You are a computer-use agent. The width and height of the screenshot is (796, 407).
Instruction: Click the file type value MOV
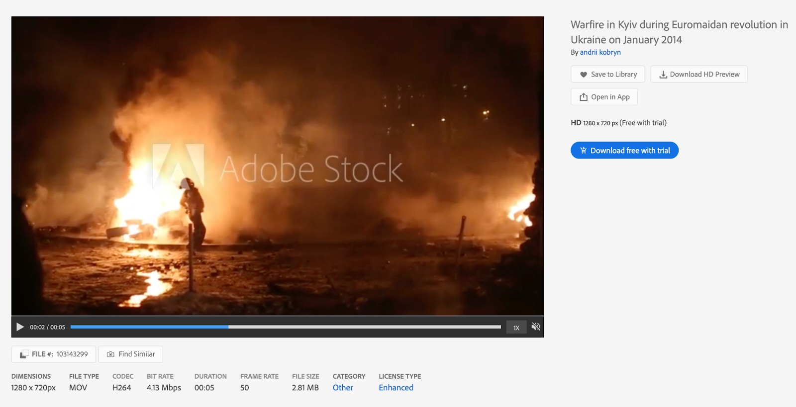(78, 388)
